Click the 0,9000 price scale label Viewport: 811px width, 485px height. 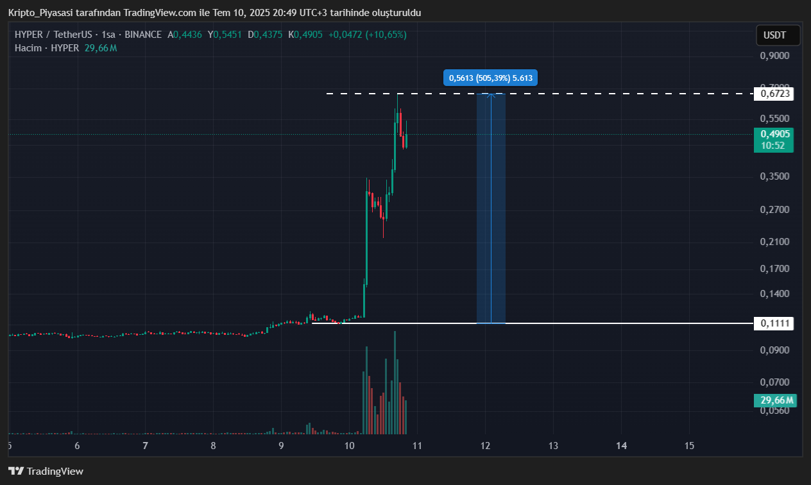point(774,56)
